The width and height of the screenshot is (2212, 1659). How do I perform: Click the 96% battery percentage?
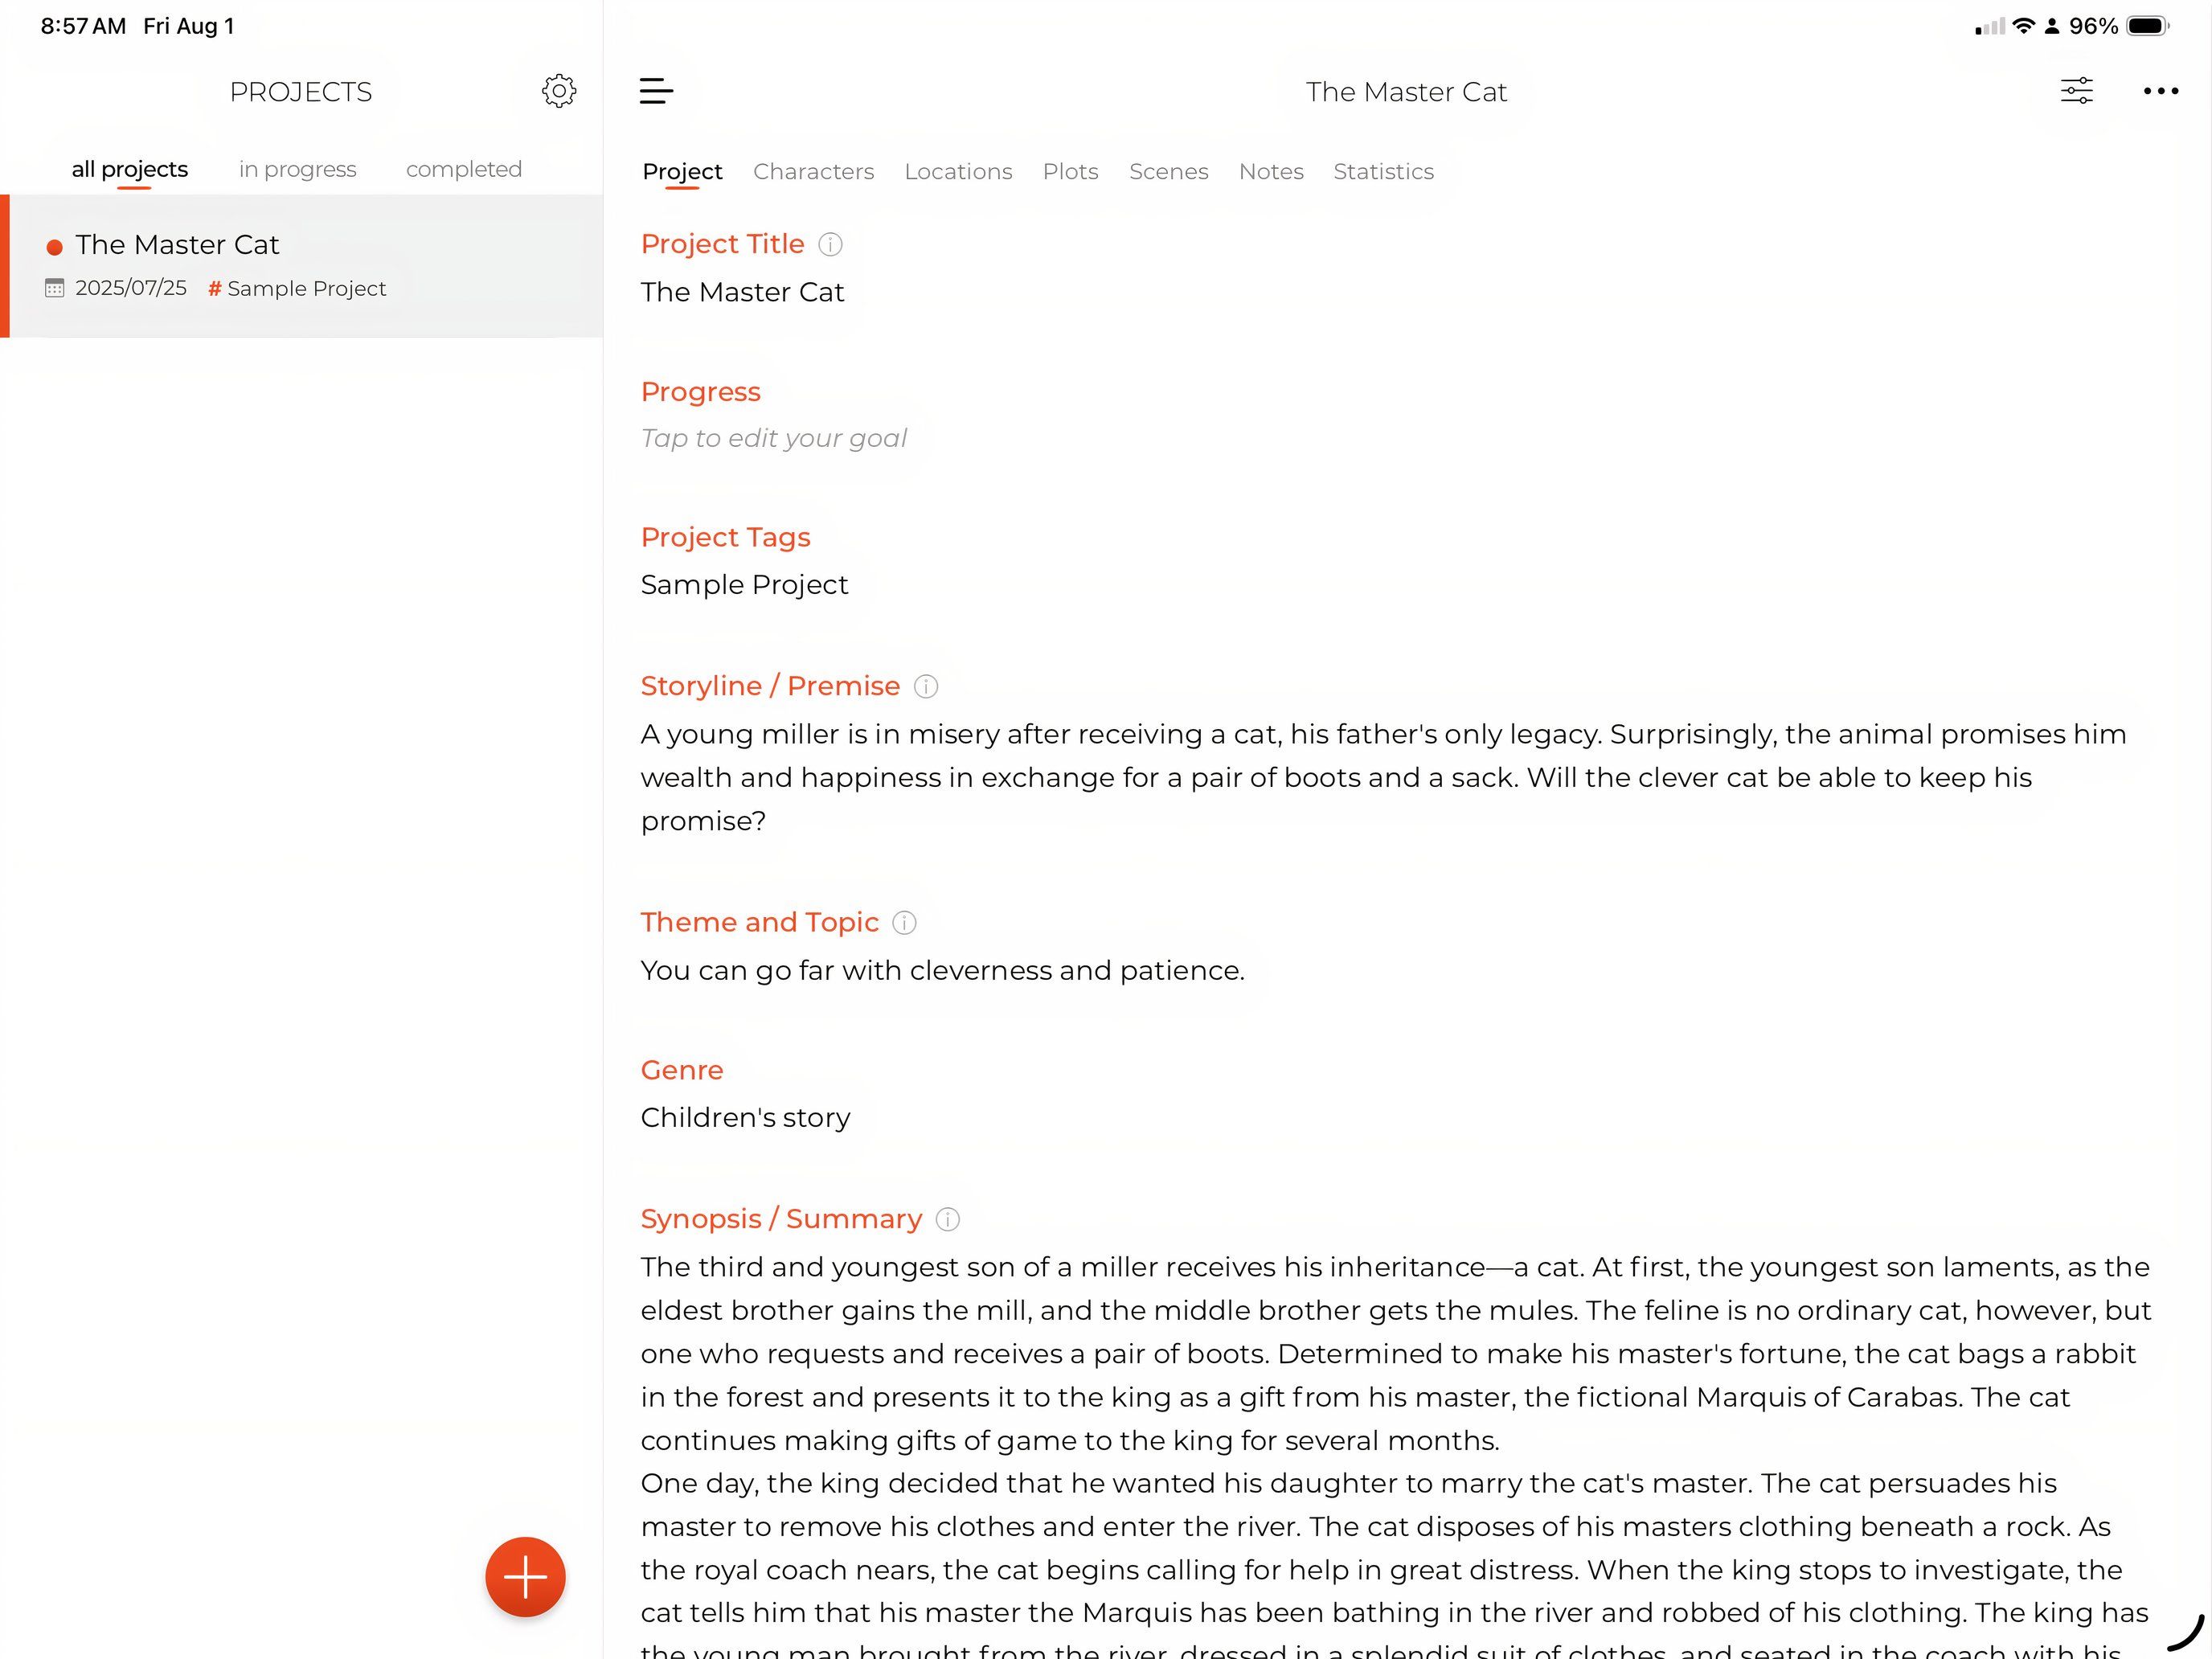pyautogui.click(x=2093, y=26)
